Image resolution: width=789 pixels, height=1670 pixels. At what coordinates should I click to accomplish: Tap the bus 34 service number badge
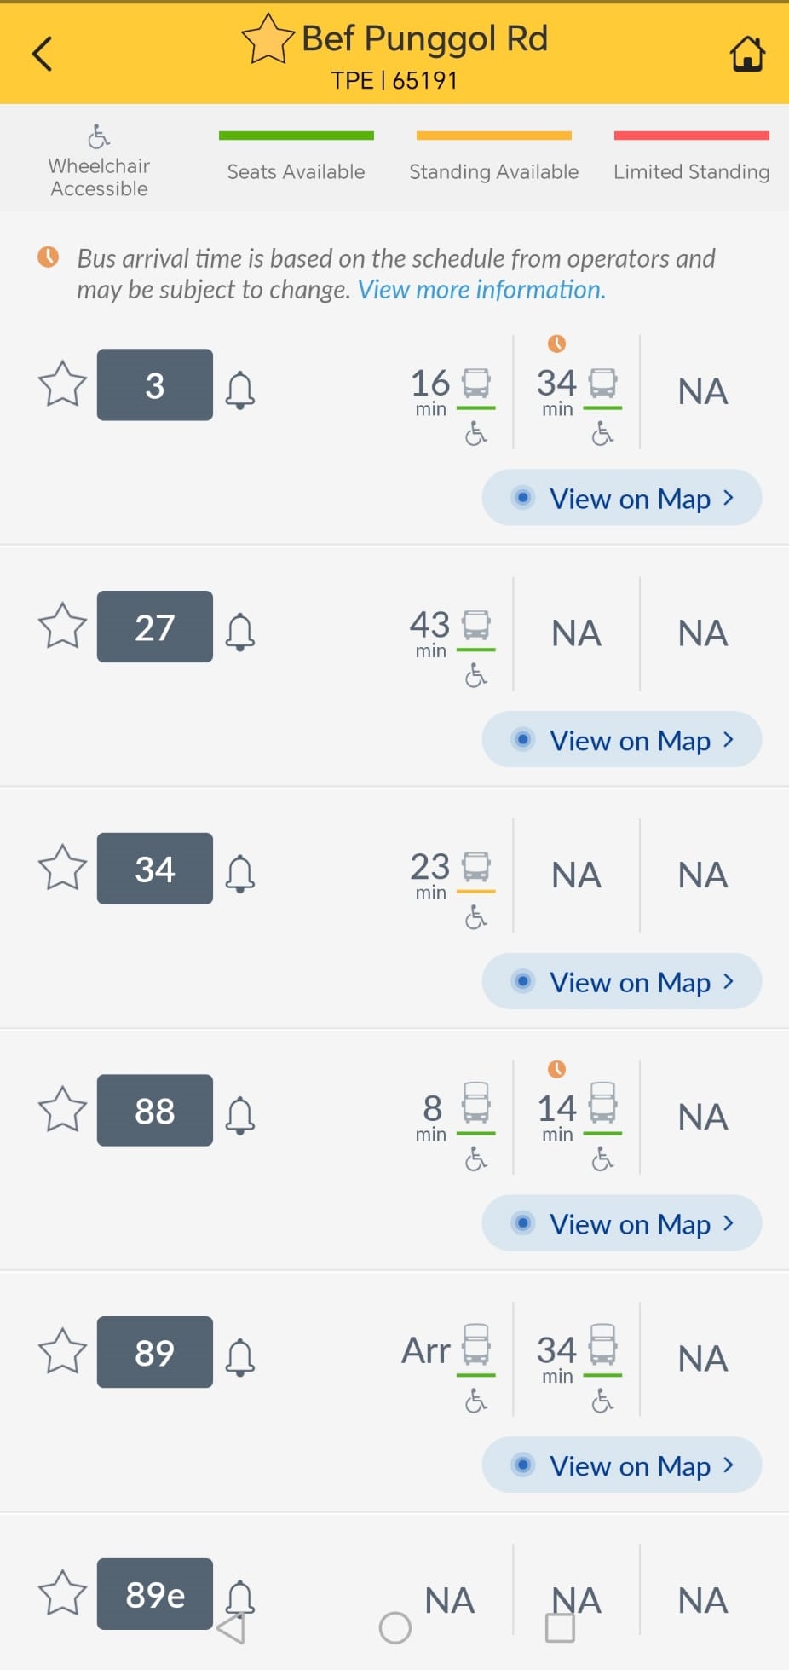(x=155, y=869)
